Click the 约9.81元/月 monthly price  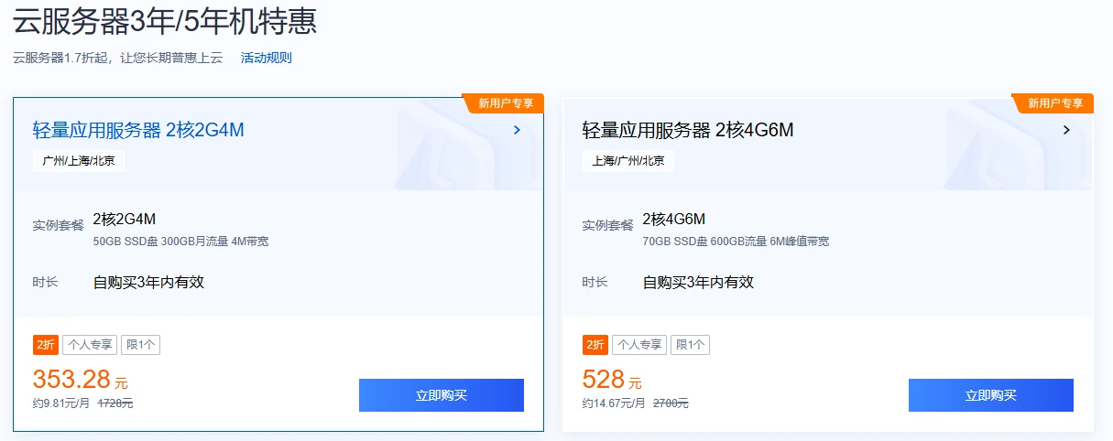(x=61, y=403)
